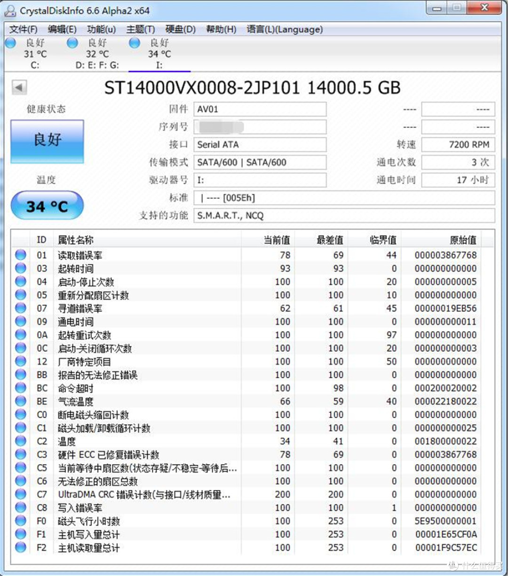Click status circle for disk D: E: F: G:

(x=72, y=43)
